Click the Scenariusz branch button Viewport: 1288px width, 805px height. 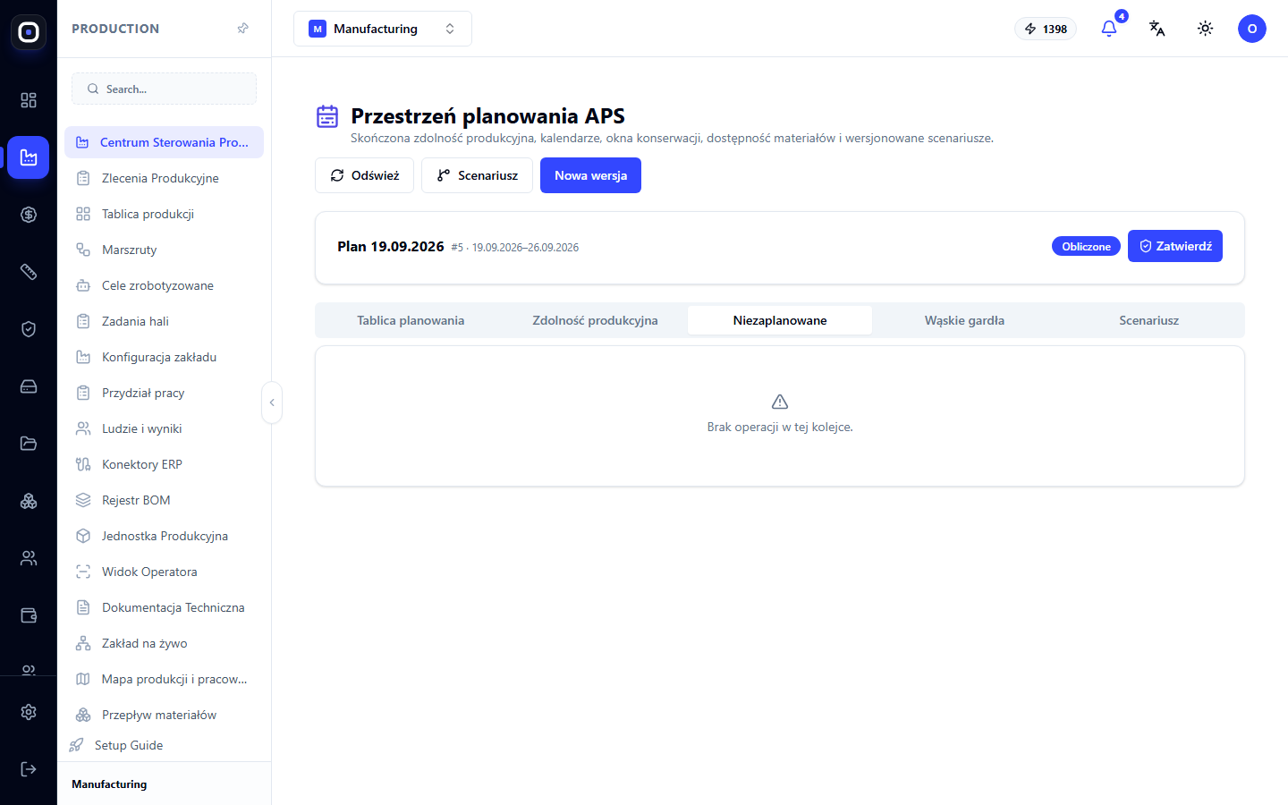coord(477,175)
